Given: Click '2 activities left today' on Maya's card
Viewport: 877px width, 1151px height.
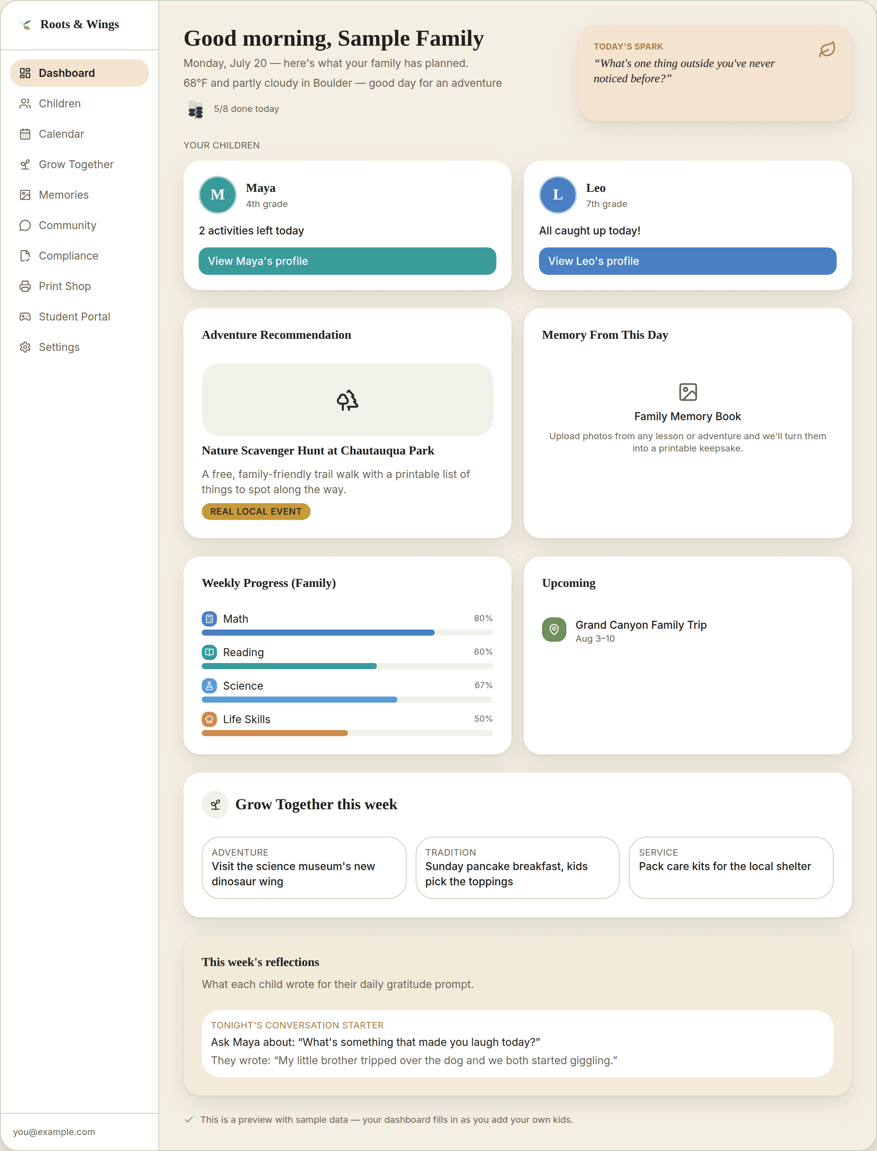Looking at the screenshot, I should (x=251, y=231).
